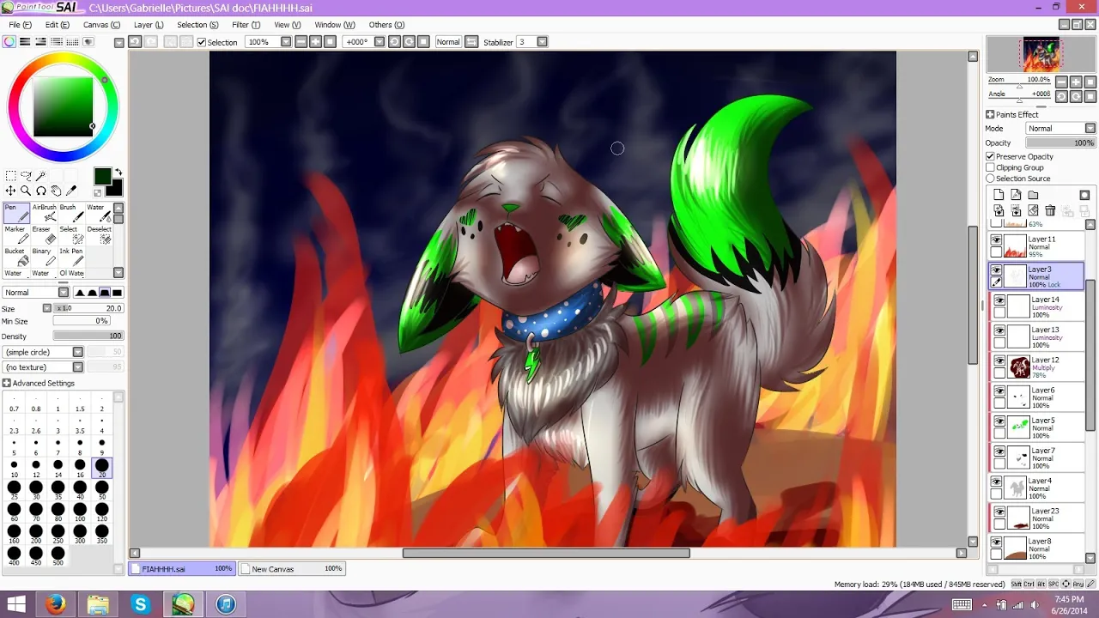Adjust the brush Density slider
Viewport: 1099px width, 618px height.
[x=88, y=336]
